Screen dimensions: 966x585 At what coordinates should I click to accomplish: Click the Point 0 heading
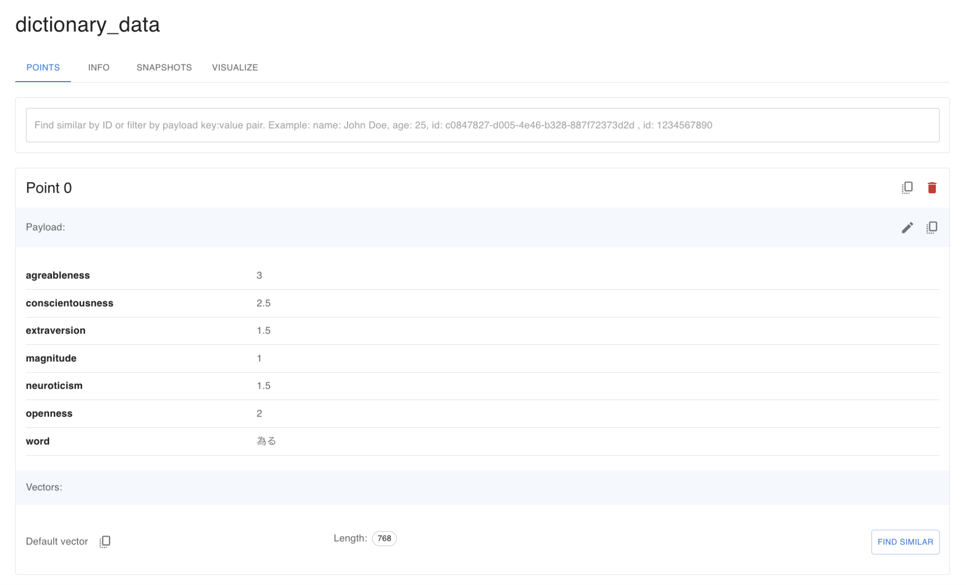49,188
